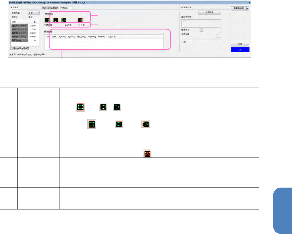The width and height of the screenshot is (292, 234).
Task: Click the small button beside 读取结果
Action: click(x=218, y=35)
